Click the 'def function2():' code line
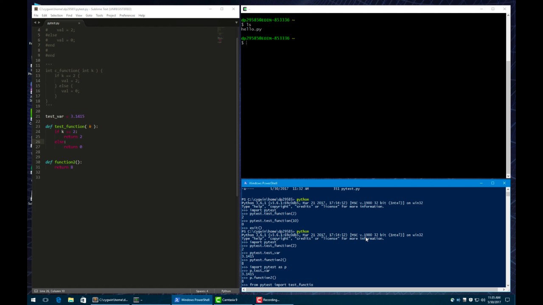This screenshot has height=305, width=543. [x=64, y=162]
